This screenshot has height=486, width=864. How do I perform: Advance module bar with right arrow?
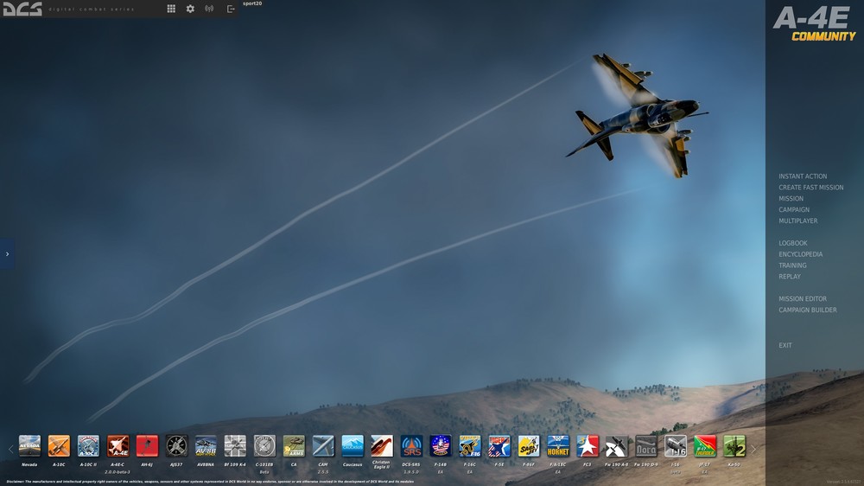tap(753, 449)
